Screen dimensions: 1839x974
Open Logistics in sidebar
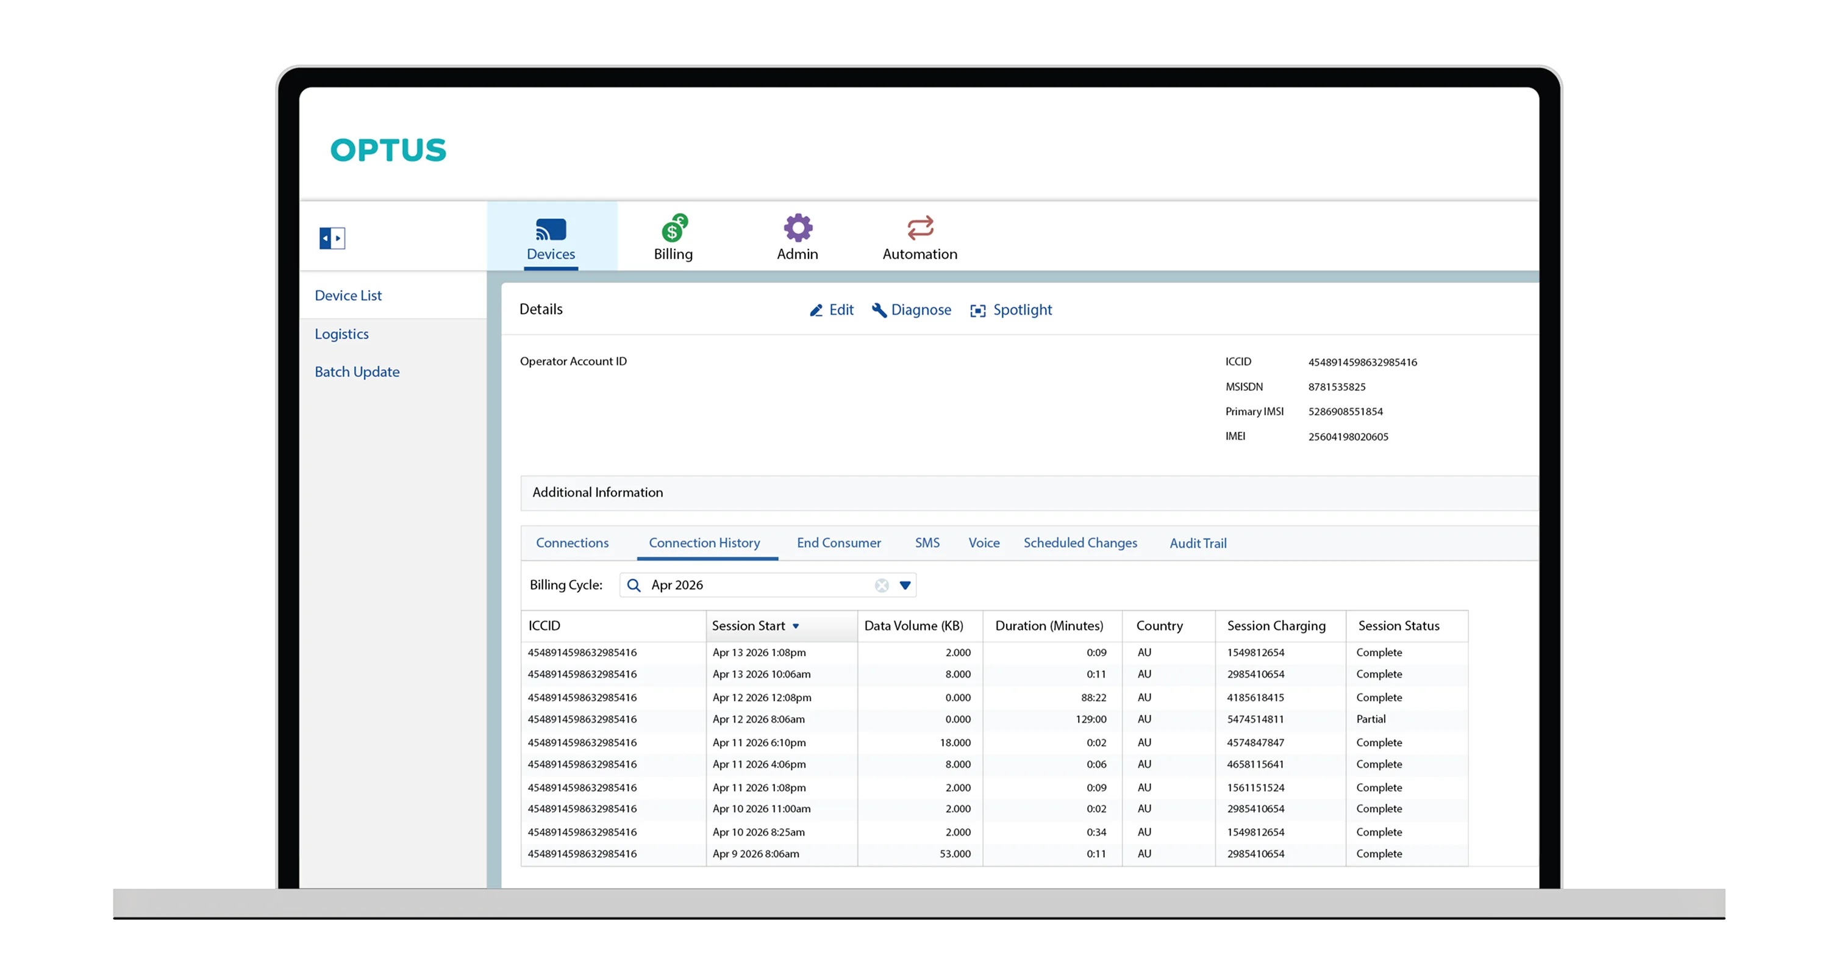click(341, 334)
